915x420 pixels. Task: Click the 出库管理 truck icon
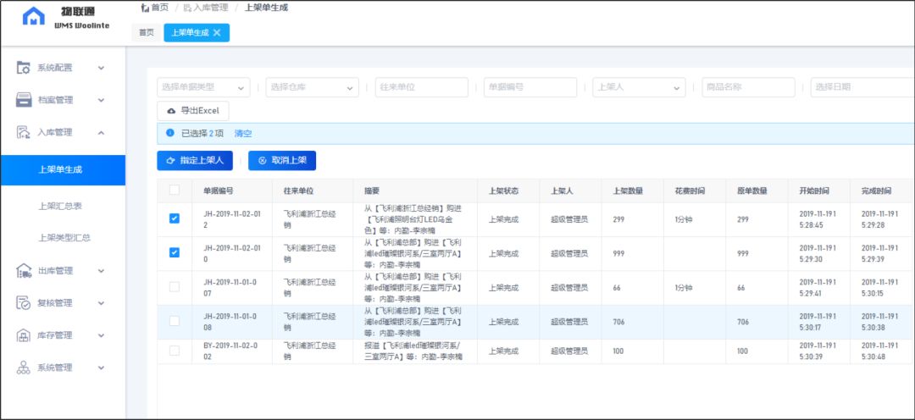coord(24,271)
